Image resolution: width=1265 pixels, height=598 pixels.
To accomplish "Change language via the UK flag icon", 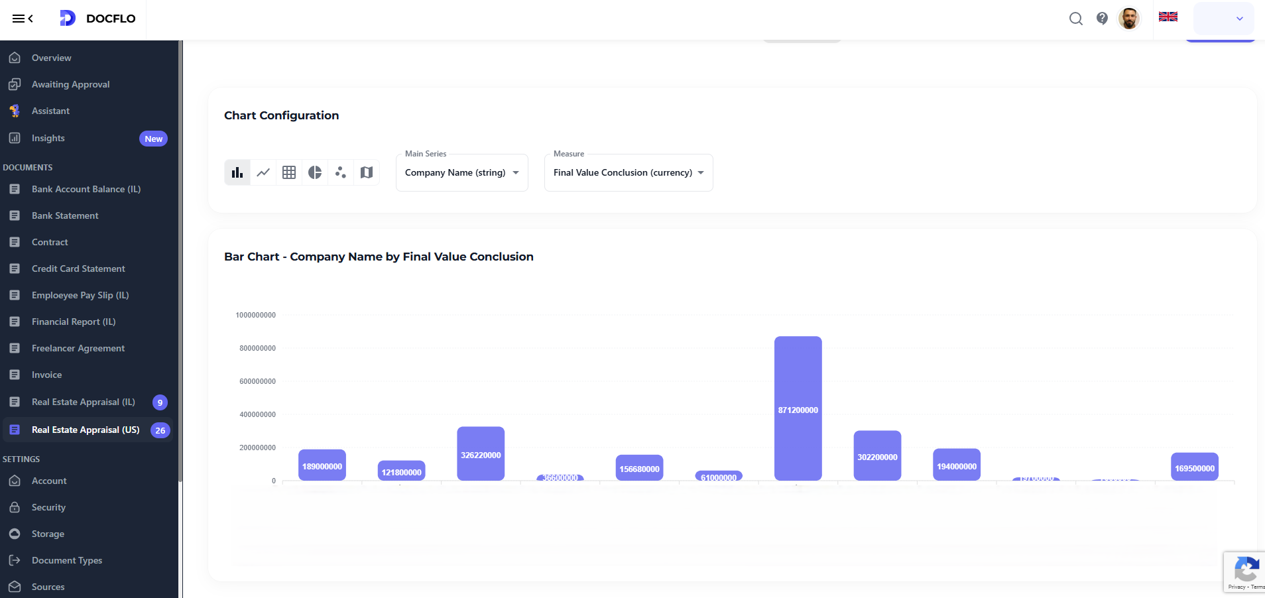I will pyautogui.click(x=1168, y=17).
